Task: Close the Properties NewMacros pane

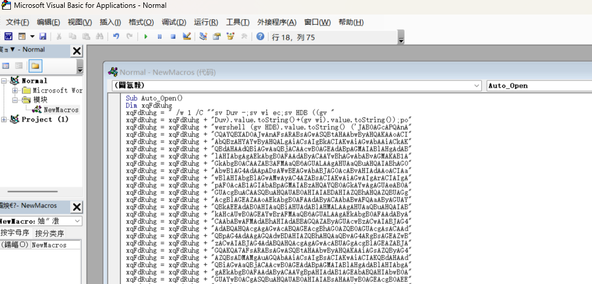Action: coord(77,207)
